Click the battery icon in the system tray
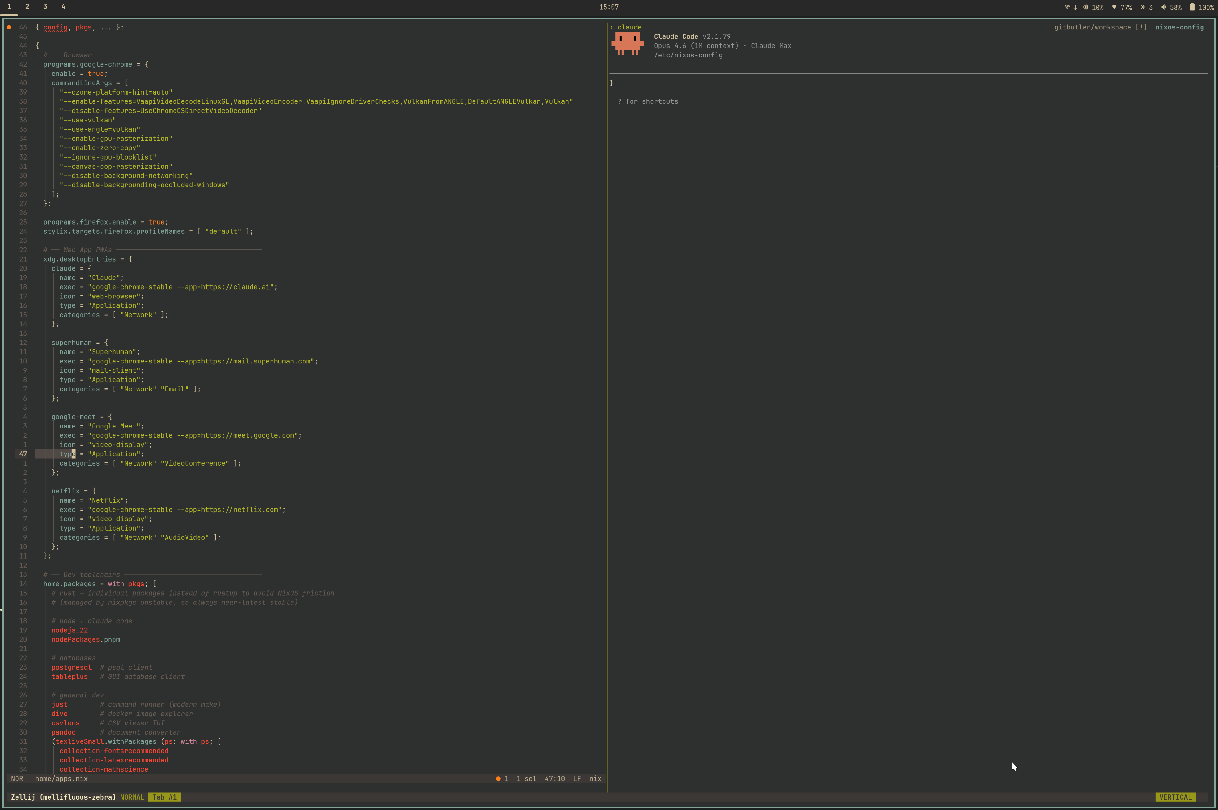Image resolution: width=1218 pixels, height=810 pixels. coord(1193,7)
